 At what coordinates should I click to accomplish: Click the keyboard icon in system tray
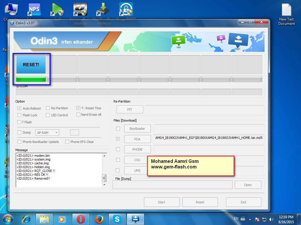(243, 219)
